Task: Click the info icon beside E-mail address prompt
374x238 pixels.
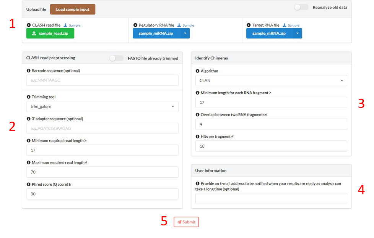Action: [197, 183]
